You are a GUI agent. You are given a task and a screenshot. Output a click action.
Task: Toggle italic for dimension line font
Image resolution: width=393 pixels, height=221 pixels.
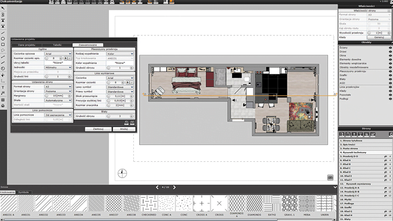point(132,82)
